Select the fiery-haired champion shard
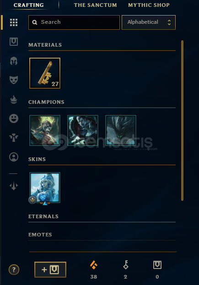This screenshot has height=285, width=199. (45, 130)
